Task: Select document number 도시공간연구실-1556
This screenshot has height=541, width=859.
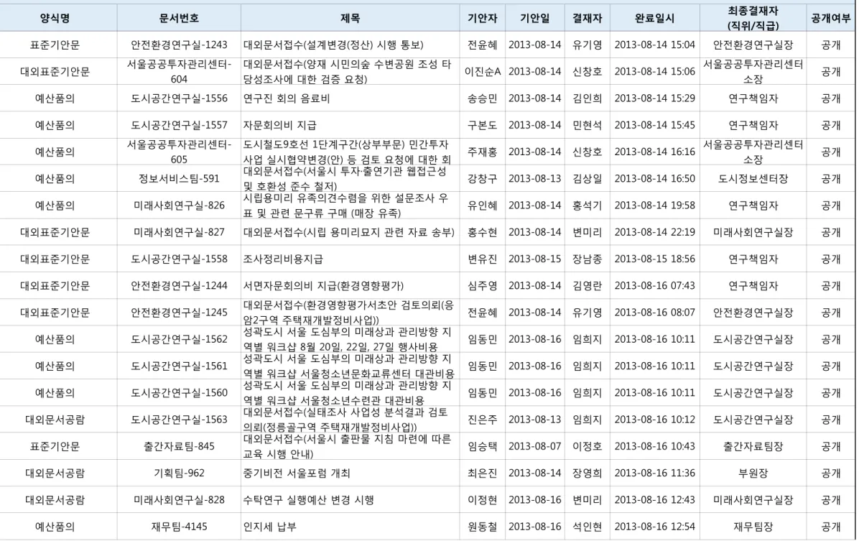Action: tap(179, 98)
